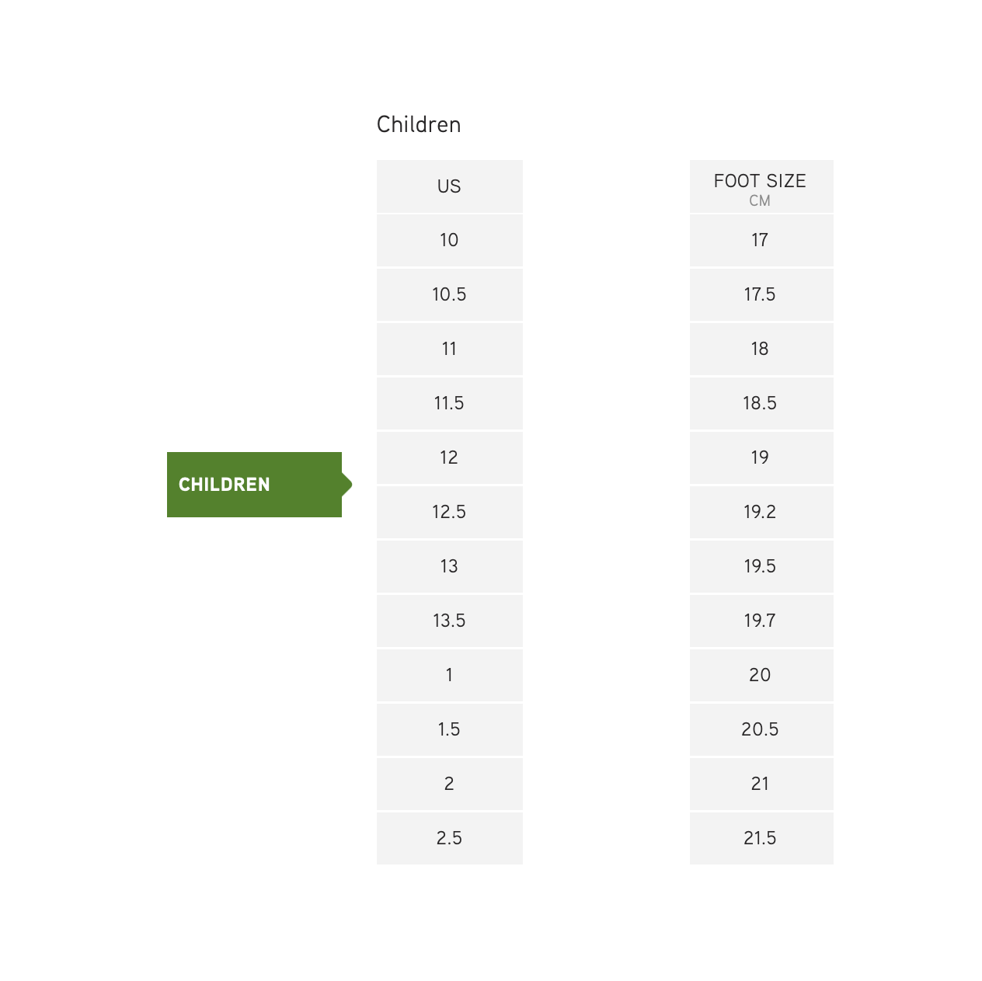Select the 20.5 cm foot size cell
The width and height of the screenshot is (982, 981).
[x=761, y=730]
